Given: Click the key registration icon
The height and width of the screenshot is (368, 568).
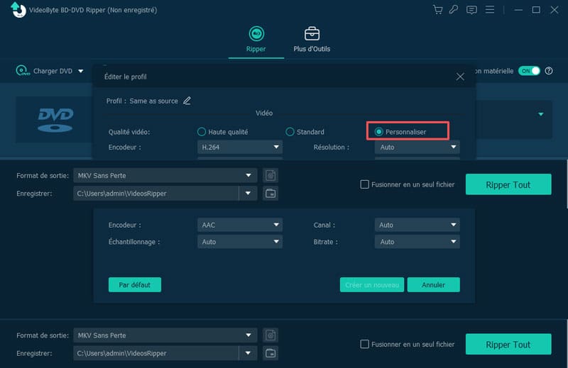Looking at the screenshot, I should (455, 10).
